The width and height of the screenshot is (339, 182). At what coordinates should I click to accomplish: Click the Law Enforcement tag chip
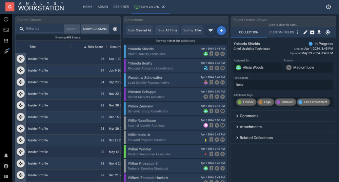[313, 102]
